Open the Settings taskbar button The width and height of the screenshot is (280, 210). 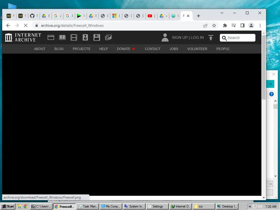pos(157,206)
